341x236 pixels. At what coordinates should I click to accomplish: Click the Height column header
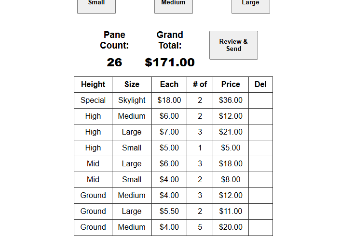pyautogui.click(x=93, y=85)
